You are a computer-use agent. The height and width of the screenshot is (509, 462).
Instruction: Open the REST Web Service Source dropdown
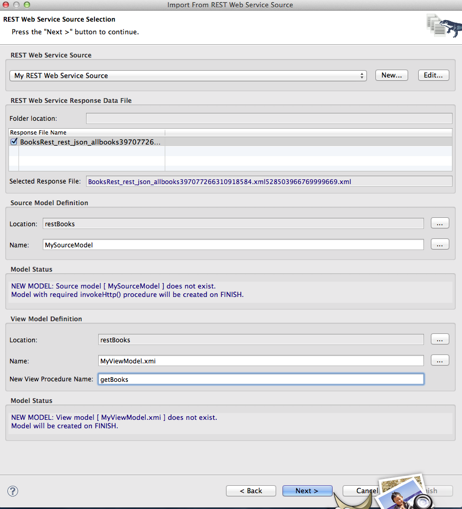pos(188,75)
